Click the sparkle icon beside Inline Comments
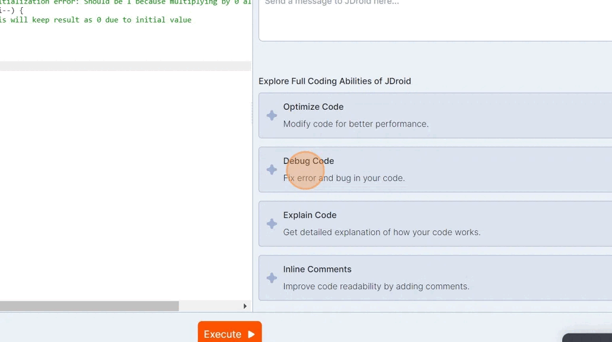 click(x=272, y=278)
